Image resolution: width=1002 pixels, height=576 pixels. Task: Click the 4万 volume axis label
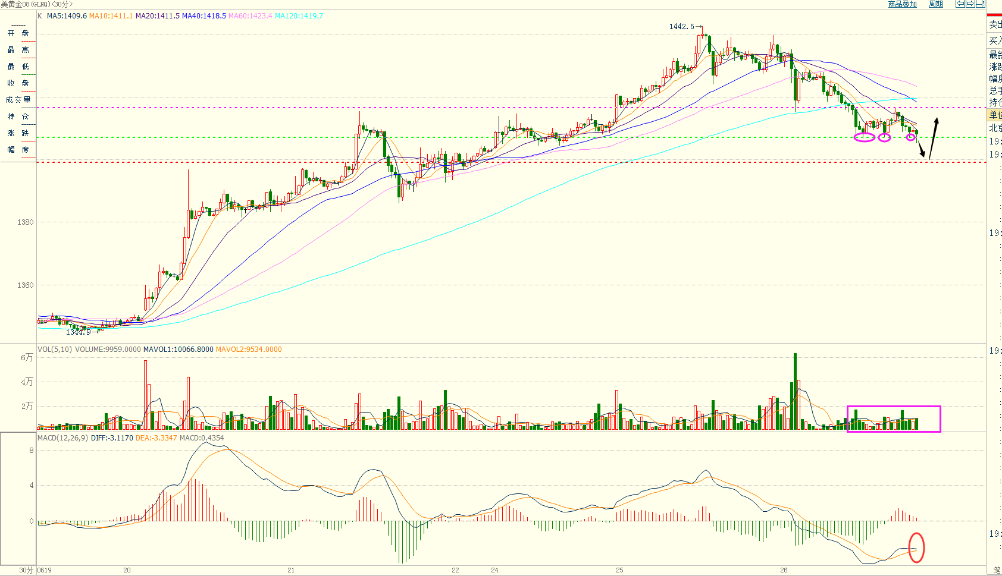27,382
